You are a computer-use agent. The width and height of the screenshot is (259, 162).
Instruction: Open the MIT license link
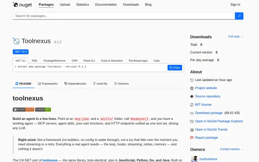[203, 104]
